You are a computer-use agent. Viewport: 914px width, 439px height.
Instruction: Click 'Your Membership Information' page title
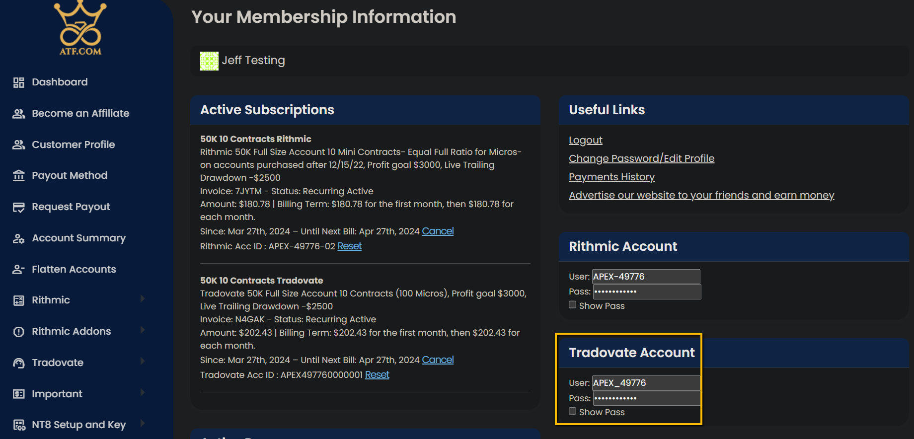(324, 17)
